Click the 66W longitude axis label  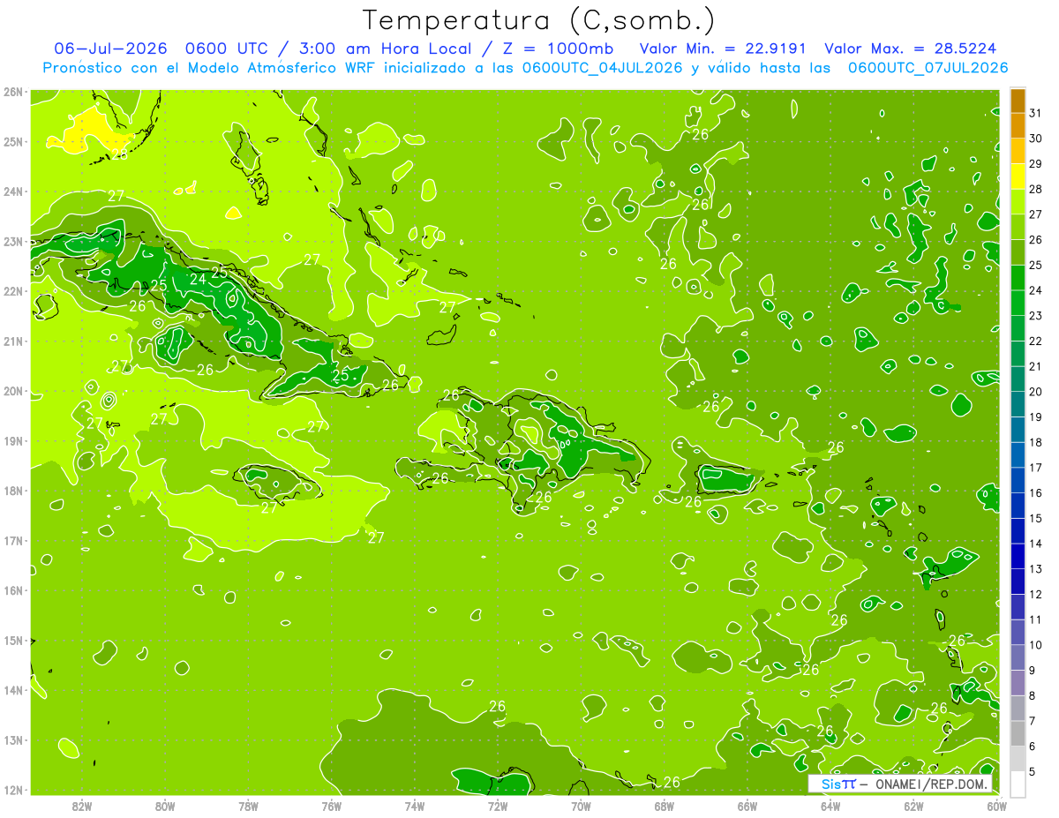pyautogui.click(x=747, y=806)
